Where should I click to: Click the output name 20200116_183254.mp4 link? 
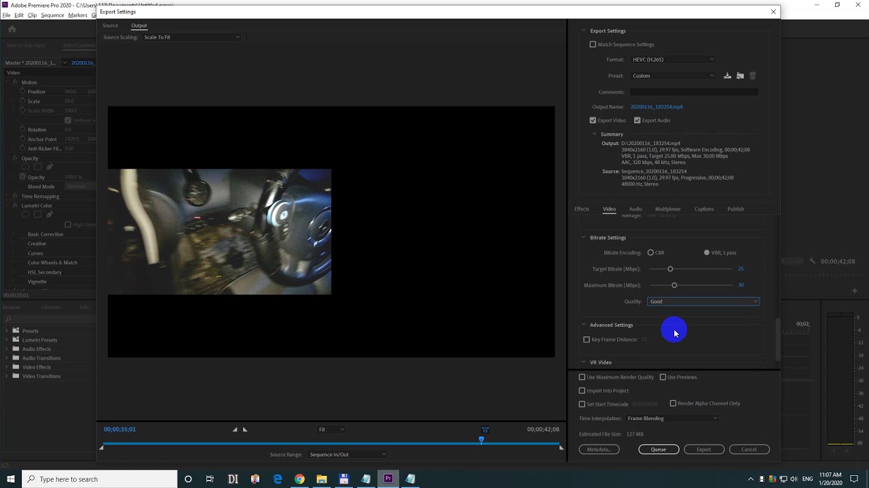tap(657, 107)
